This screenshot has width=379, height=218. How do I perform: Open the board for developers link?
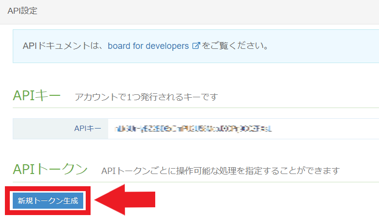(148, 46)
